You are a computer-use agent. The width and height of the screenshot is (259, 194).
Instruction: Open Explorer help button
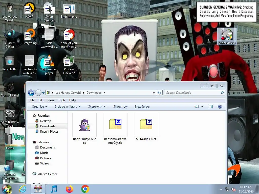point(220,107)
